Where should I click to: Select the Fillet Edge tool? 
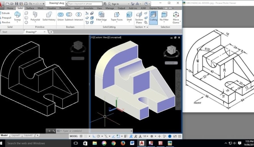[x=101, y=17]
